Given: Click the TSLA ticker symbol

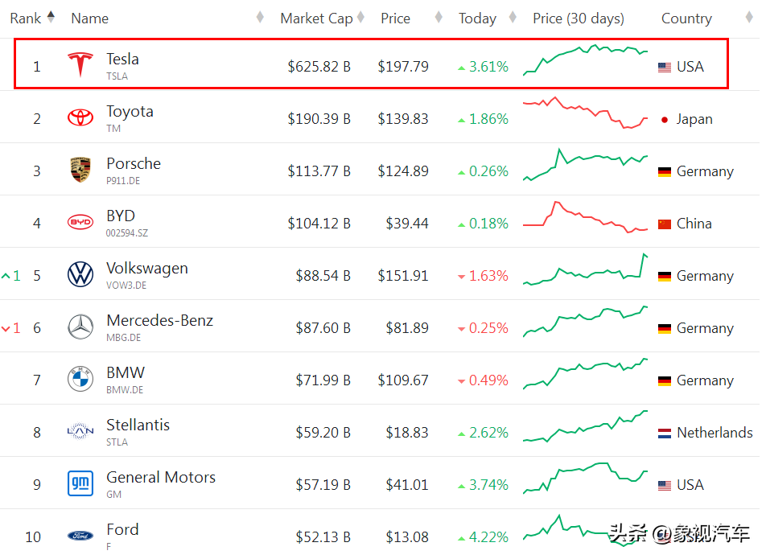Looking at the screenshot, I should tap(117, 76).
